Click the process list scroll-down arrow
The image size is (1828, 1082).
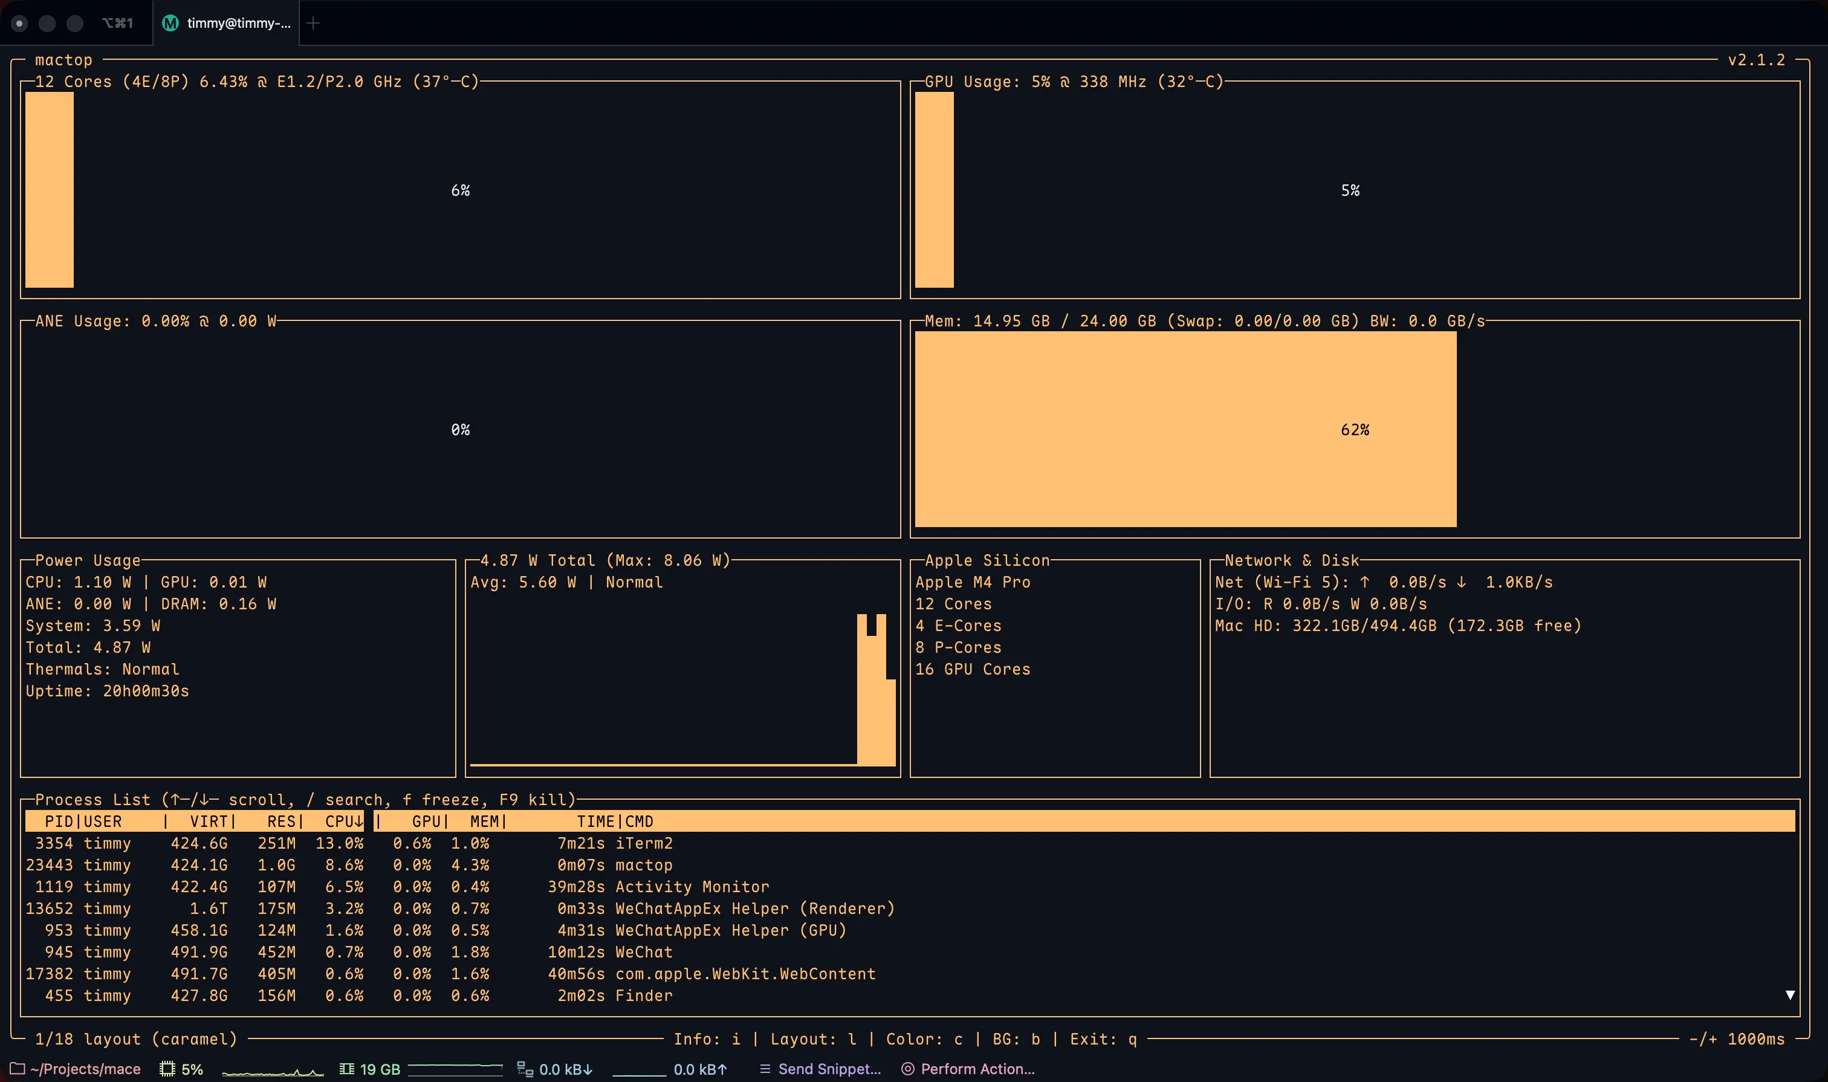(x=1789, y=995)
